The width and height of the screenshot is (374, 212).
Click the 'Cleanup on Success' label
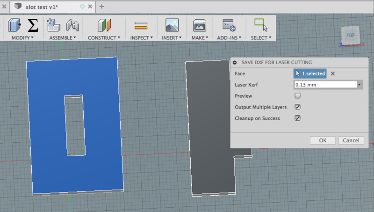(257, 118)
